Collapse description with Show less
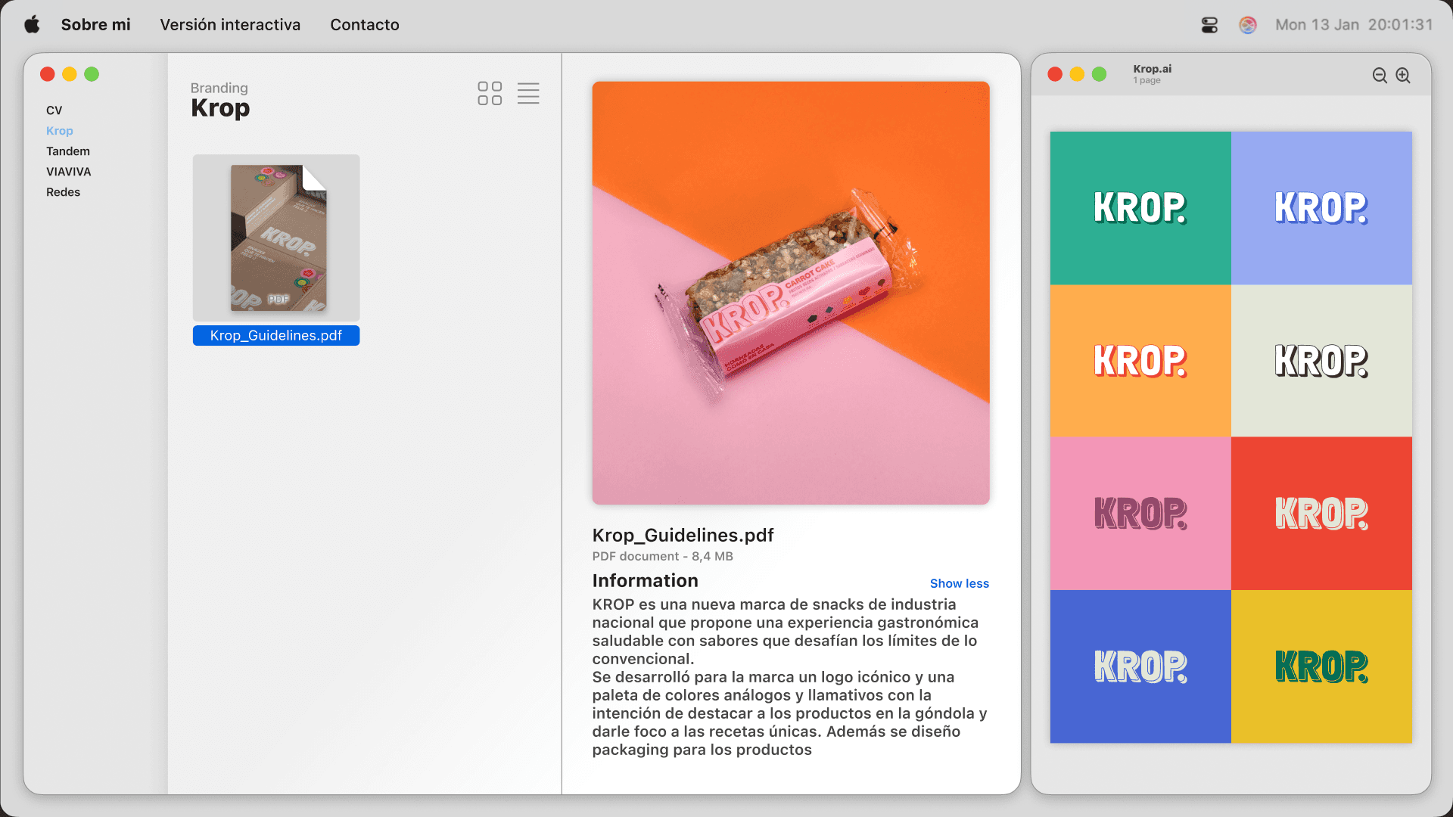This screenshot has height=817, width=1453. click(x=959, y=583)
